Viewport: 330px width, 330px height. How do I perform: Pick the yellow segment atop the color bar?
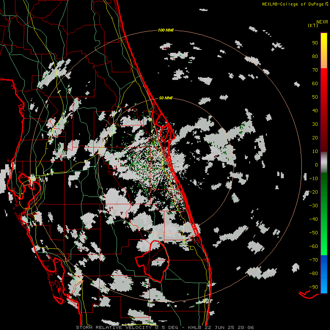click(x=324, y=40)
